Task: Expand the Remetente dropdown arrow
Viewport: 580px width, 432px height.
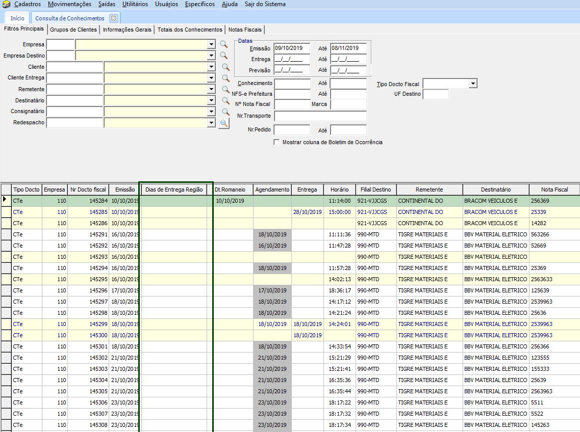Action: click(x=211, y=89)
